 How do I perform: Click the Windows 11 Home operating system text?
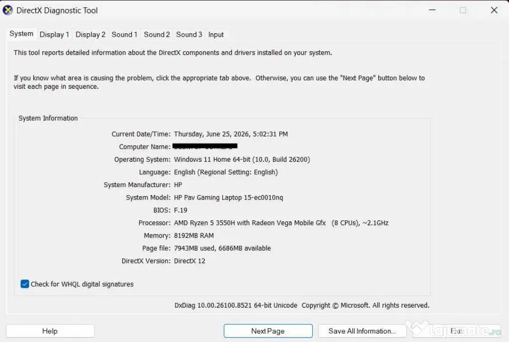click(x=242, y=159)
